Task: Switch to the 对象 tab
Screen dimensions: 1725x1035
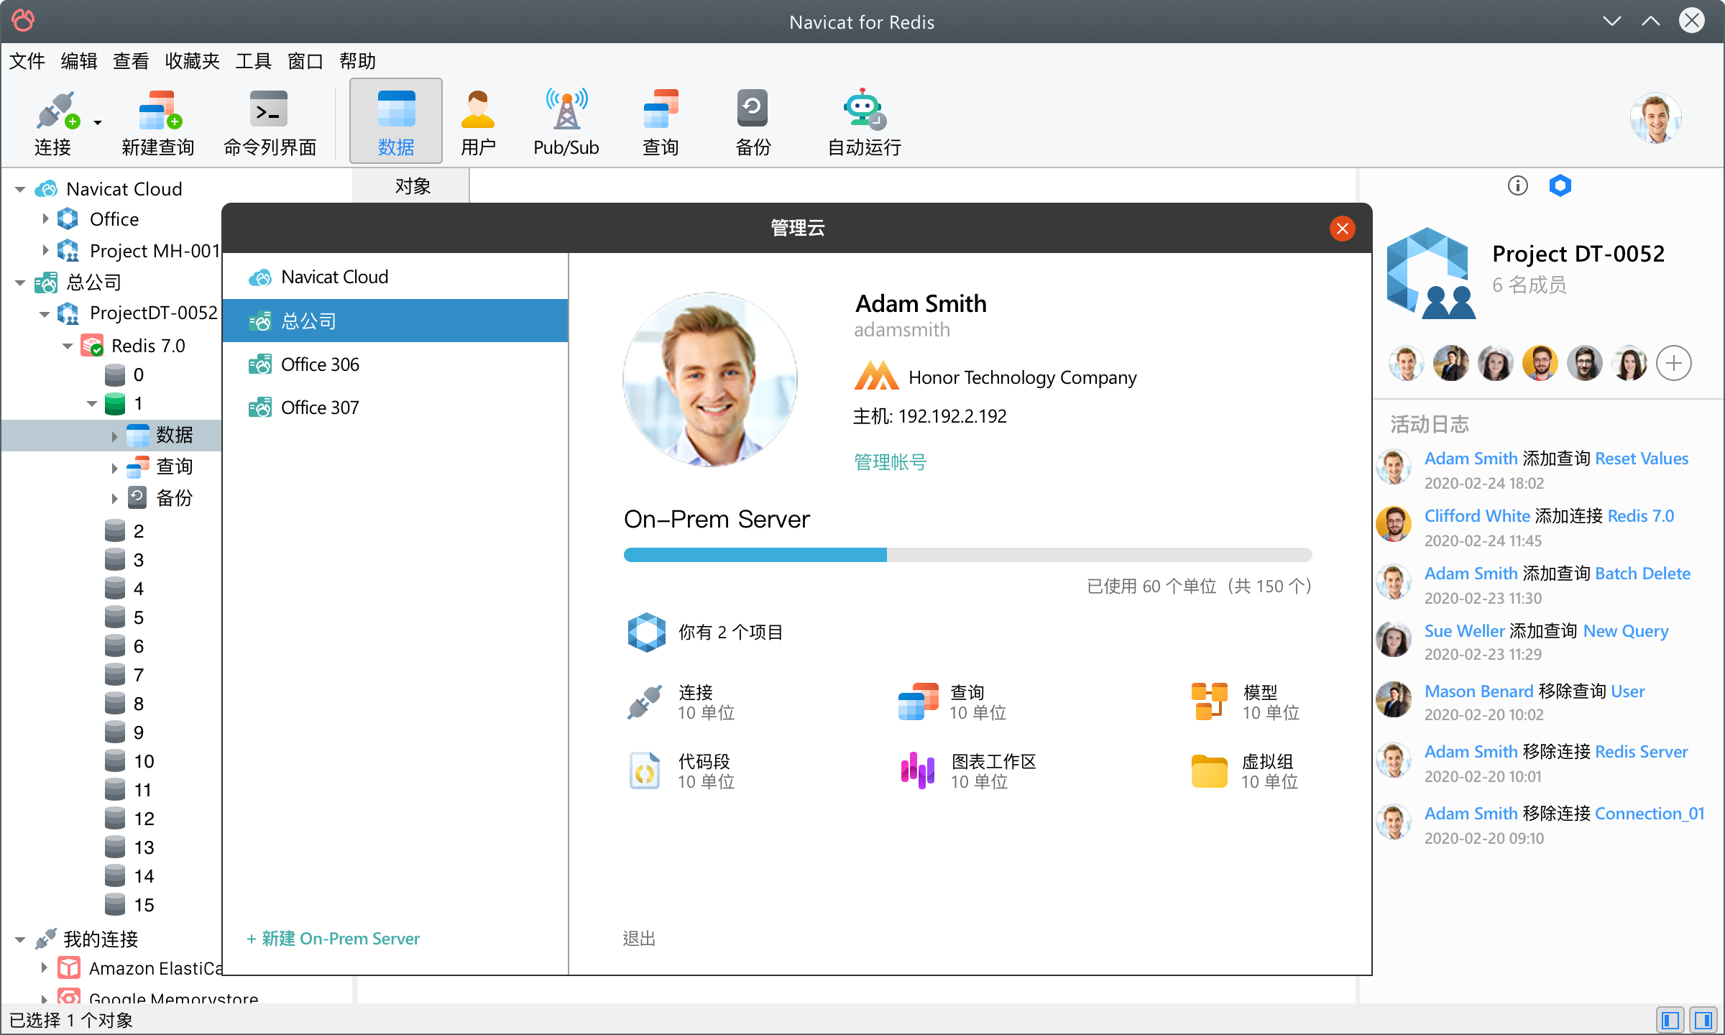Action: (412, 186)
